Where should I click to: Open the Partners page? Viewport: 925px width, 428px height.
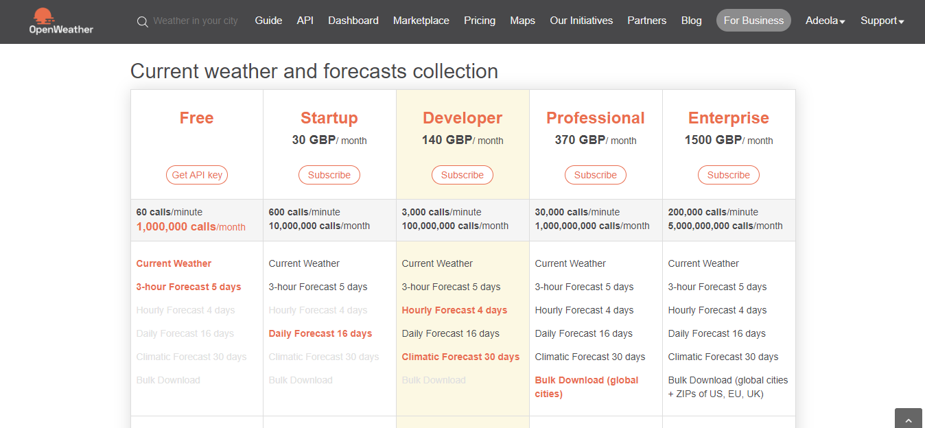(647, 21)
